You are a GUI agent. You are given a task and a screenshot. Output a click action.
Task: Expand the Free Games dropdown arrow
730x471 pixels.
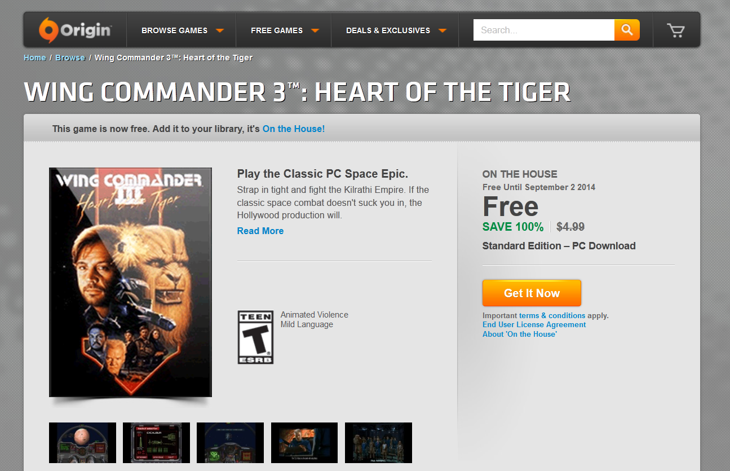pyautogui.click(x=315, y=30)
